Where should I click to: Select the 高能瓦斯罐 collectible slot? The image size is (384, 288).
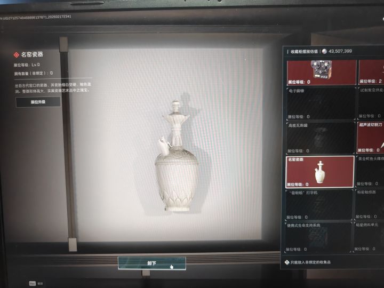(x=321, y=138)
